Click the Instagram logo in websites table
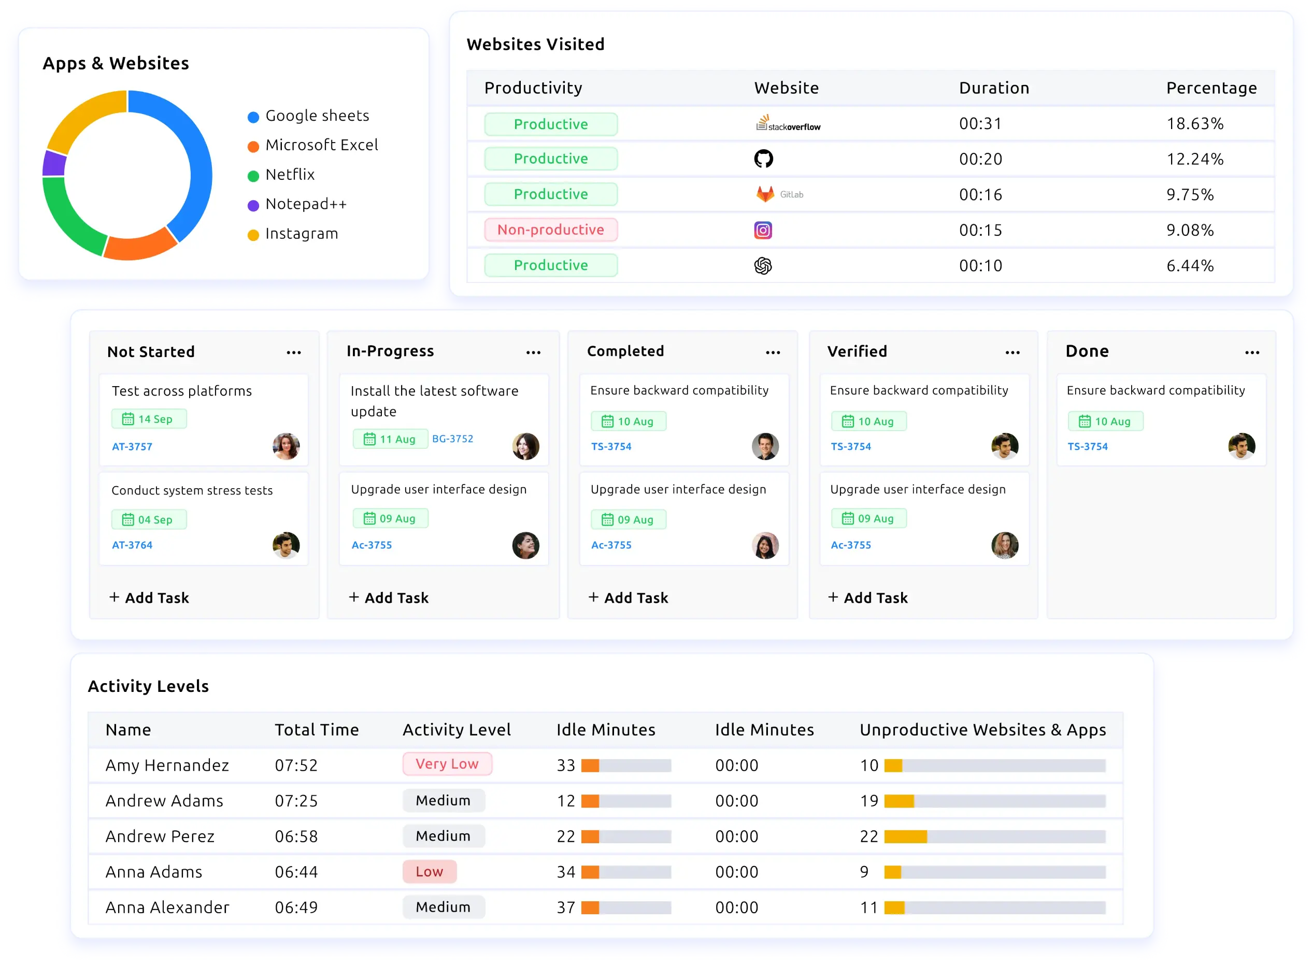This screenshot has height=964, width=1312. tap(763, 230)
